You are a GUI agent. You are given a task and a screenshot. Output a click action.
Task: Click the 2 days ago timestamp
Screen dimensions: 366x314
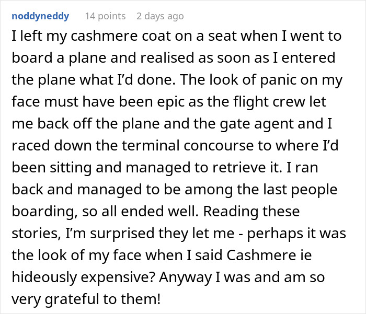[x=160, y=16]
